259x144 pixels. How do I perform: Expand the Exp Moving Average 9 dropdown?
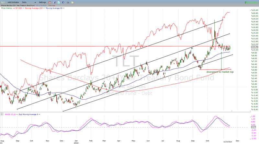(39, 114)
